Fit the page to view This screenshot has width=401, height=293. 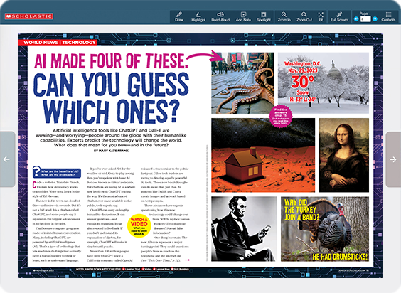321,16
